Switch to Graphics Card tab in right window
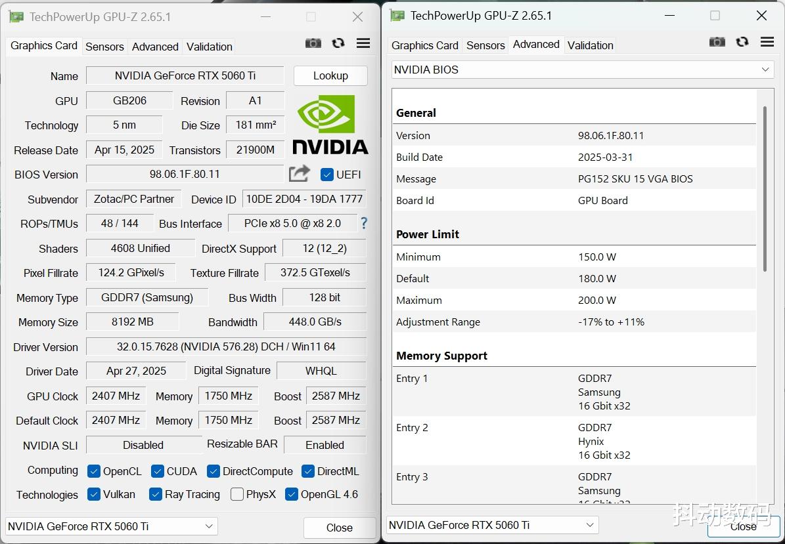Screen dimensions: 785x544 pyautogui.click(x=424, y=45)
